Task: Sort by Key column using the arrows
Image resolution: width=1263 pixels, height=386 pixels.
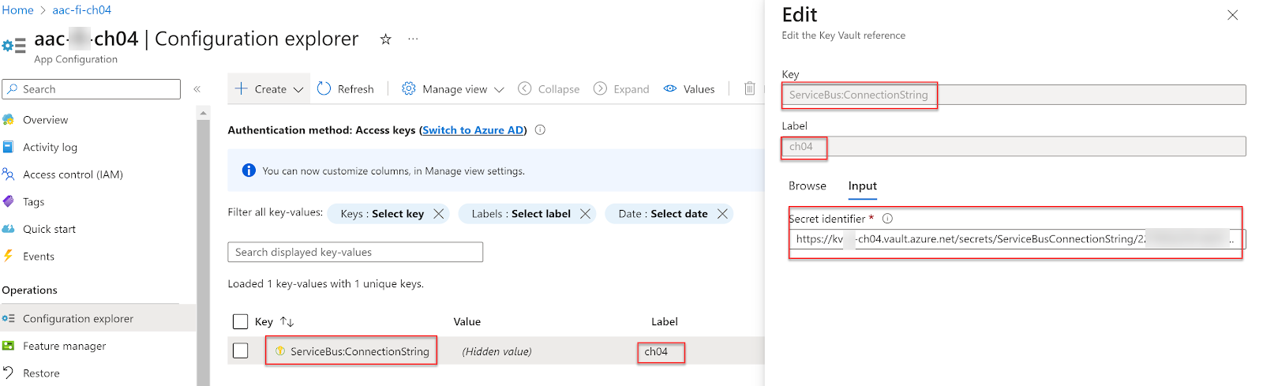Action: tap(287, 322)
